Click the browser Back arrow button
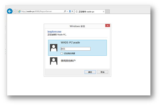 coord(10,11)
